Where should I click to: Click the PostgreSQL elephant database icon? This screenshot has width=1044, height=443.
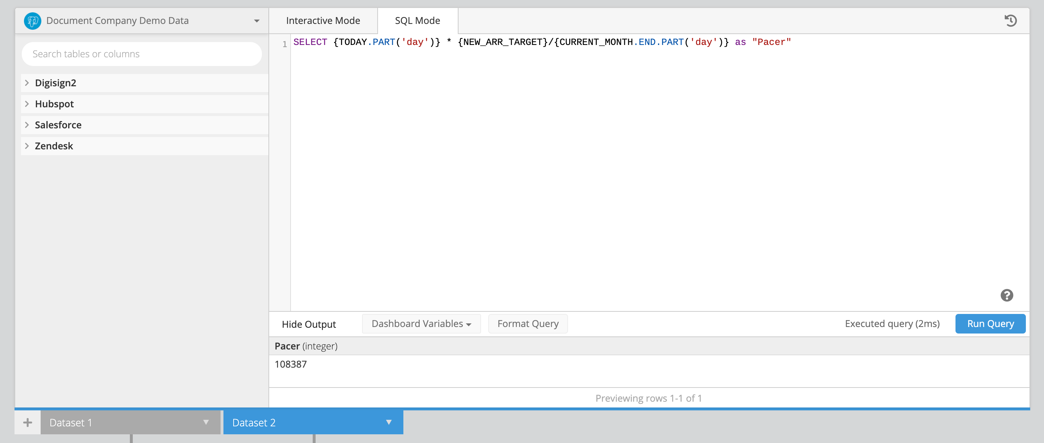(32, 21)
